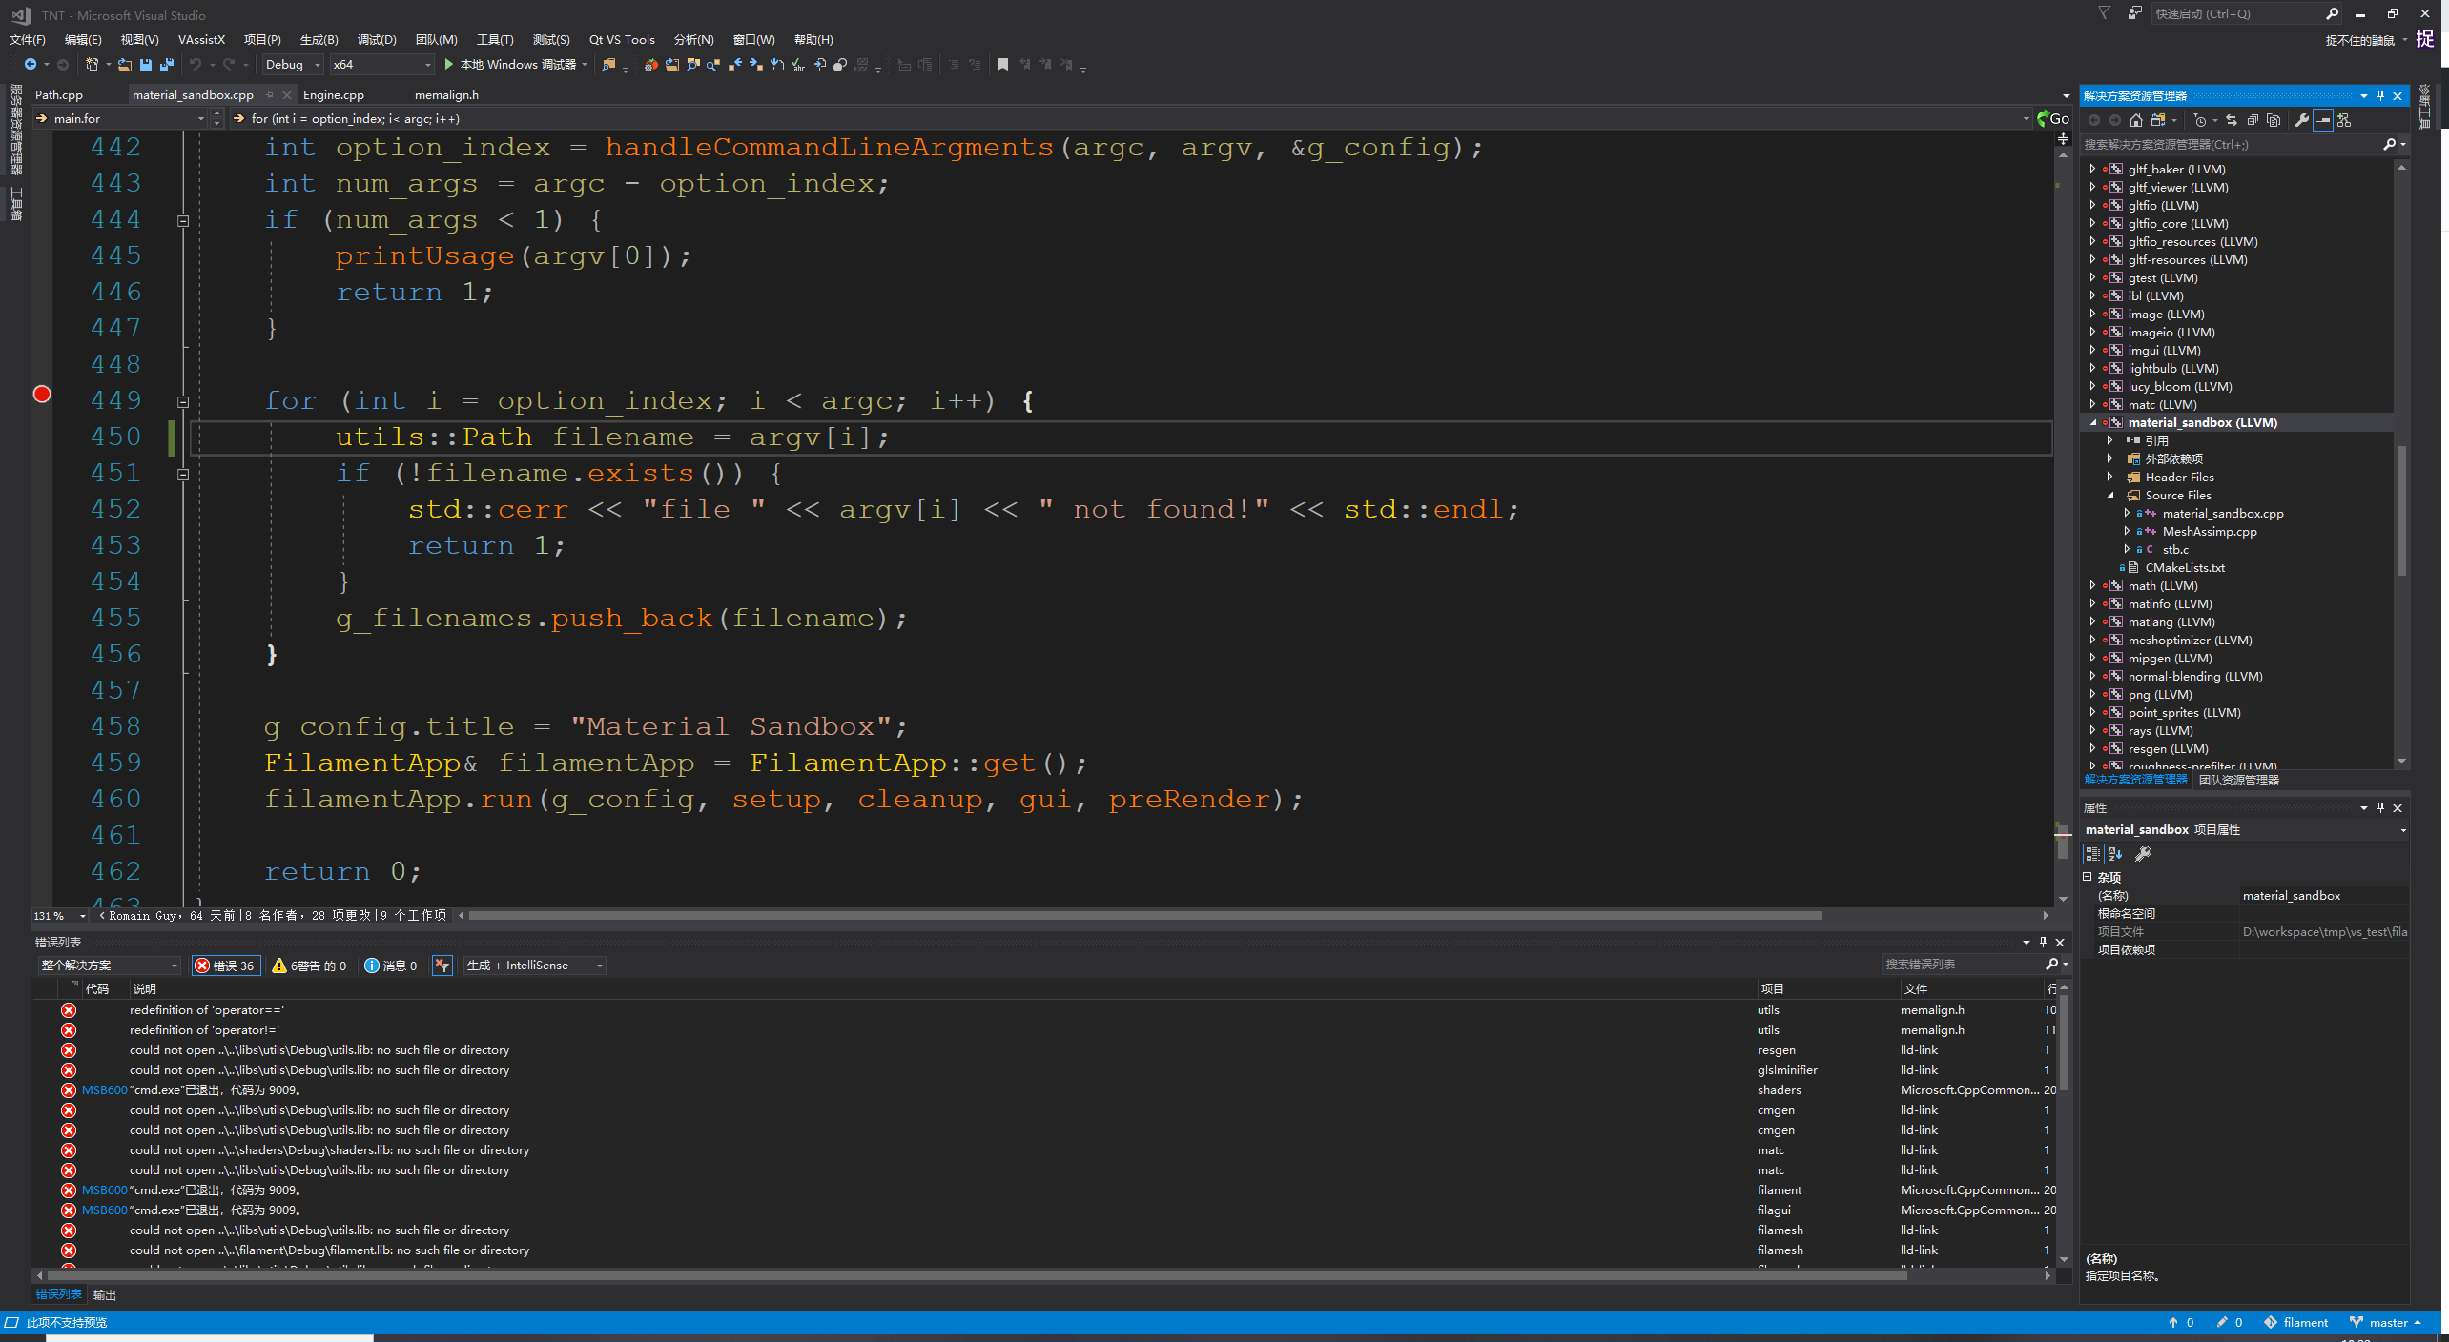2449x1342 pixels.
Task: Toggle the Errors 36 filter button
Action: coord(225,966)
